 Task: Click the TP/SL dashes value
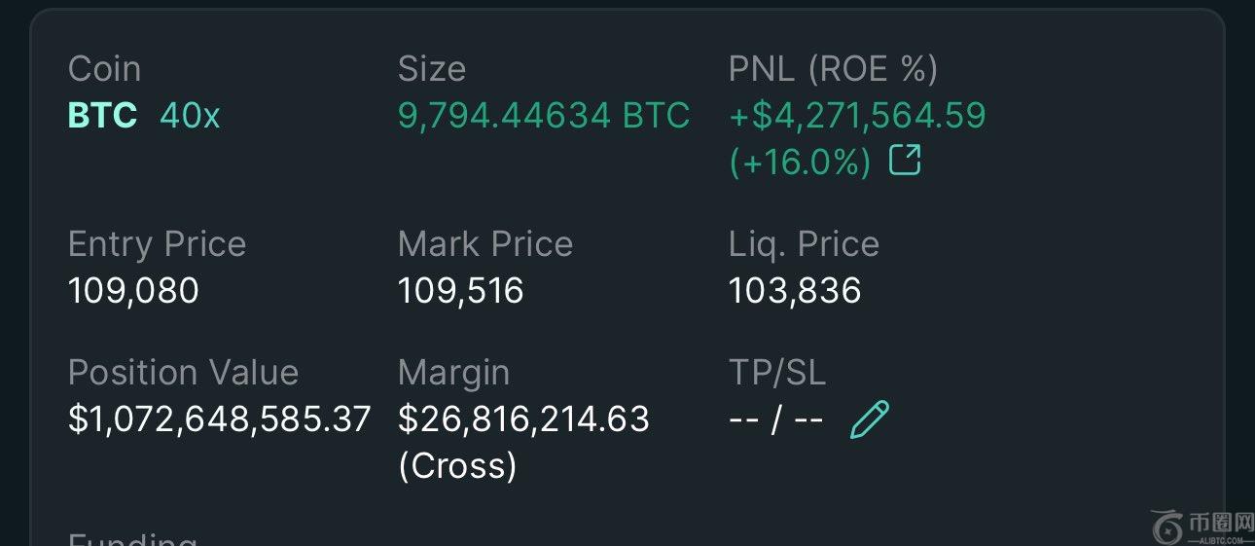tap(776, 419)
